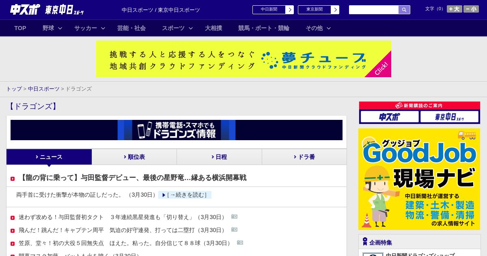The width and height of the screenshot is (487, 256).
Task: Click 新聞購読のご案内 sidebar heading
Action: [419, 106]
